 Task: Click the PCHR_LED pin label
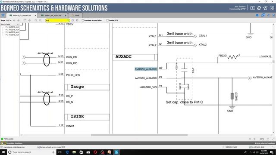coord(73,75)
